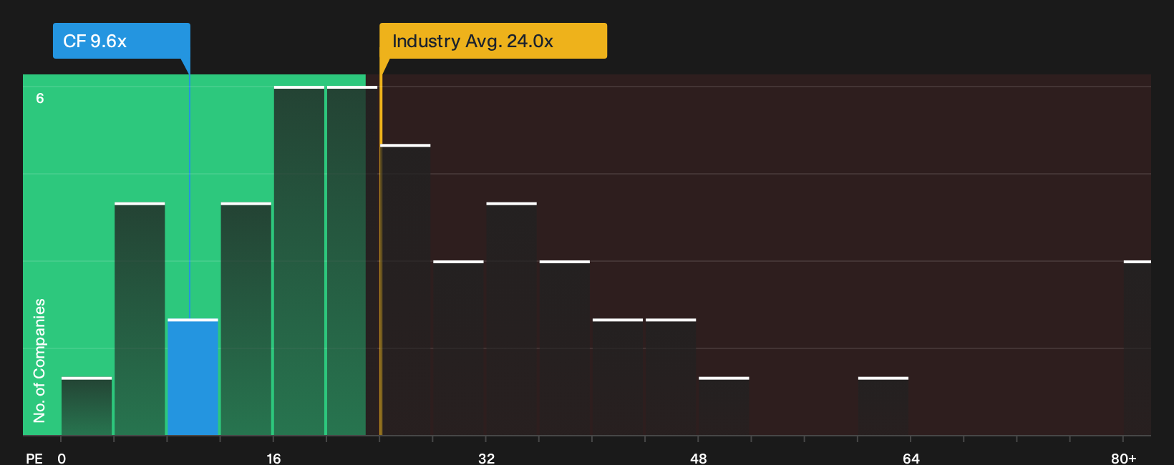Click the 80+ bar at far right
This screenshot has height=465, width=1174.
1137,348
